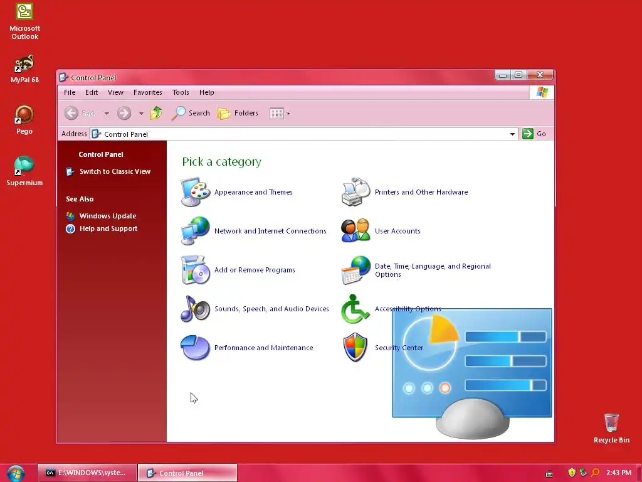Click the magnifier tray icon
This screenshot has width=642, height=482.
(x=595, y=473)
